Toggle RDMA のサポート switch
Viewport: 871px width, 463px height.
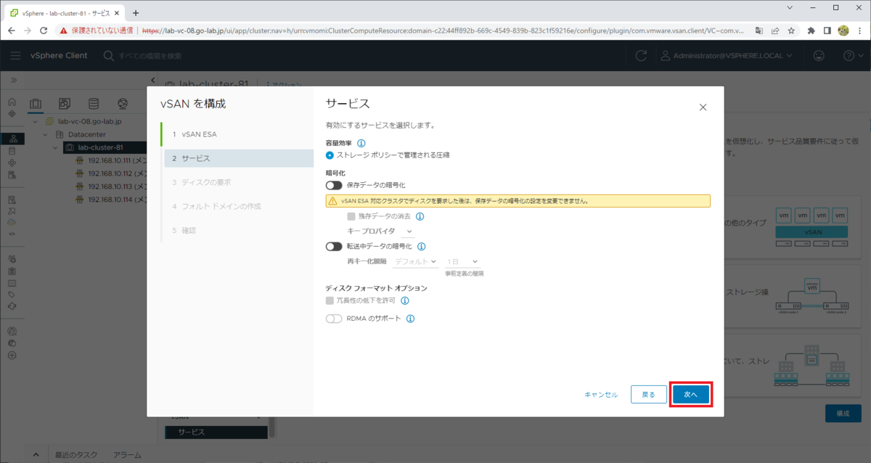[x=334, y=319]
